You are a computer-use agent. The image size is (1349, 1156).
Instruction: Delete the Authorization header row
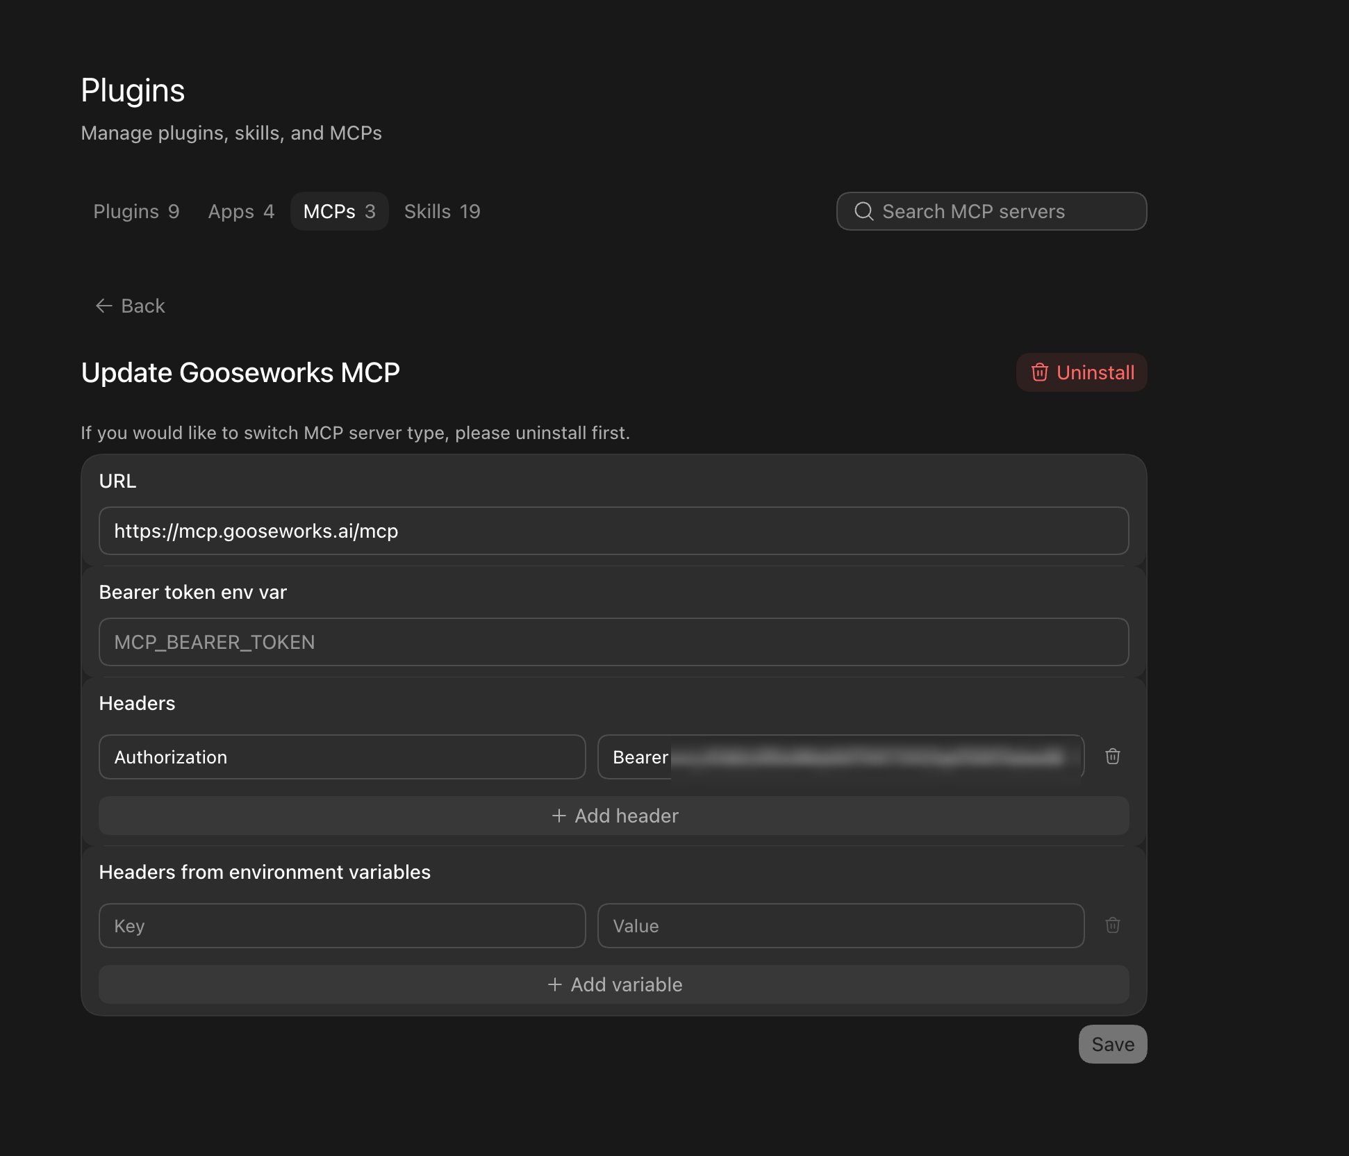(x=1112, y=757)
